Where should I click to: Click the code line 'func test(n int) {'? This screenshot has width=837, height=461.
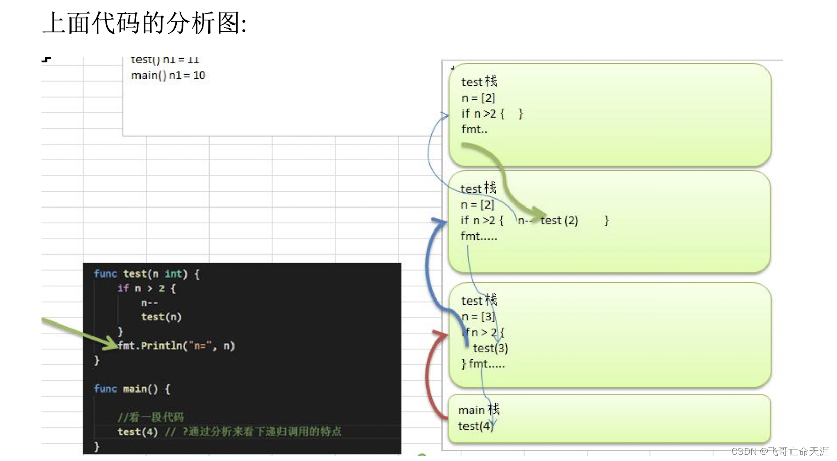pos(147,273)
